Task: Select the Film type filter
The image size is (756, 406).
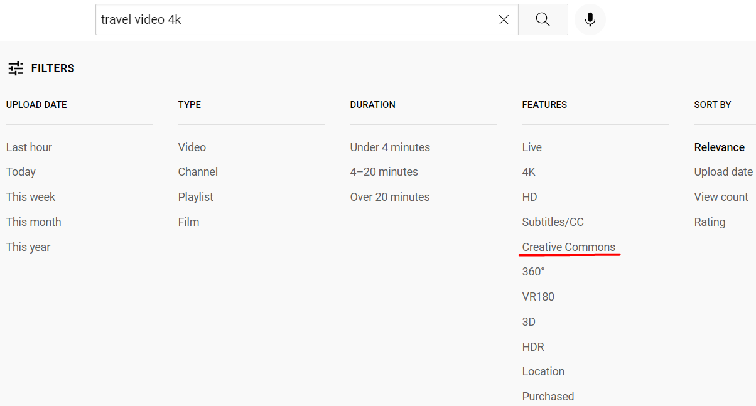Action: 188,222
